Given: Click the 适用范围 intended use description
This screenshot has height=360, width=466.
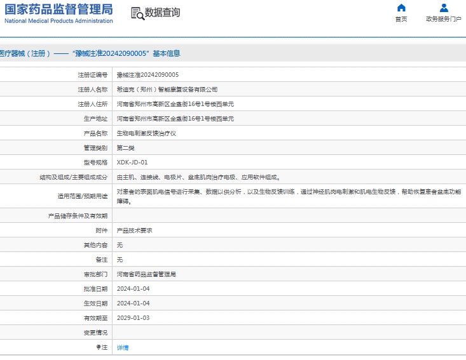Looking at the screenshot, I should coord(289,196).
